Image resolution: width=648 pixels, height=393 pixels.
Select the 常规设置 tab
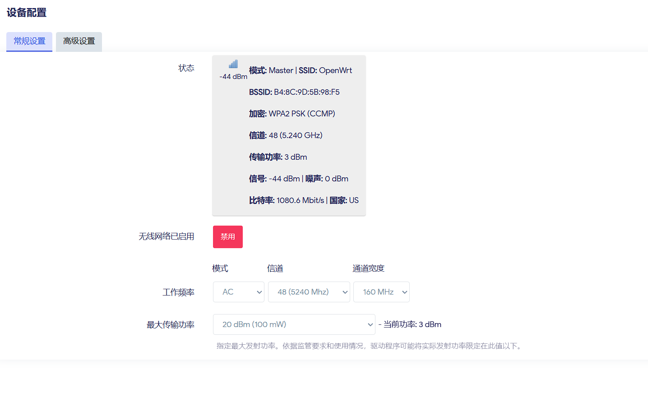coord(29,42)
